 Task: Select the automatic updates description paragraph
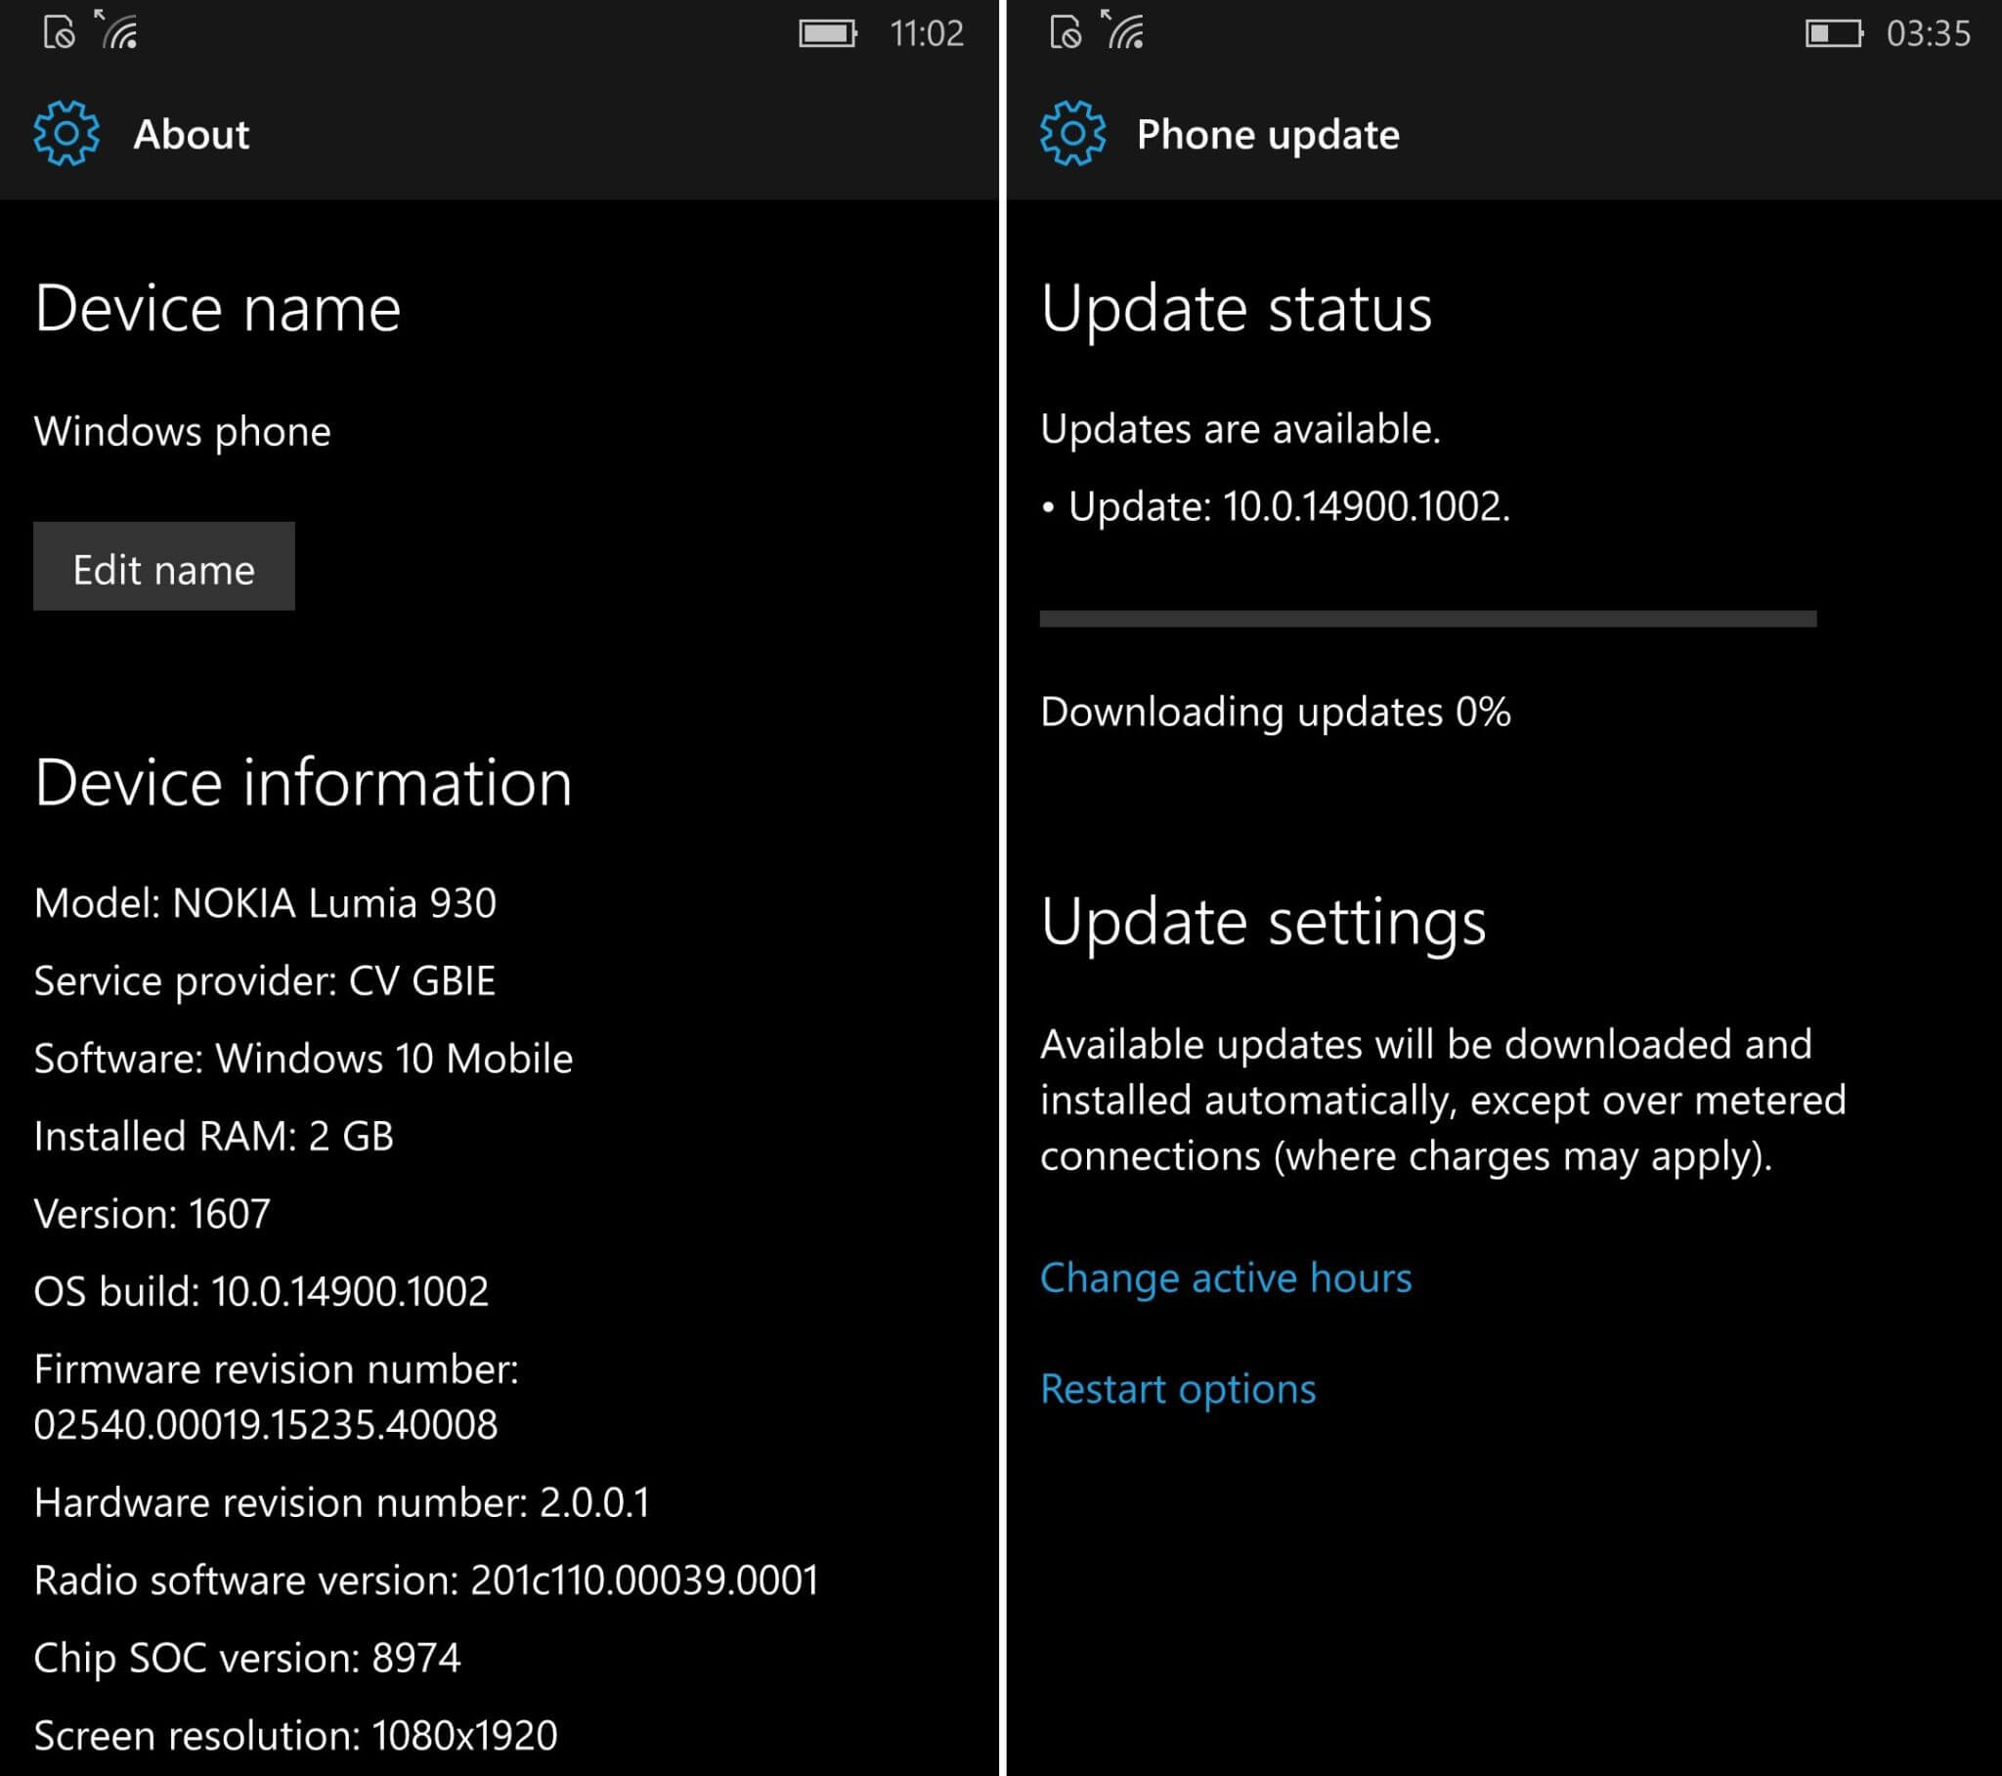click(x=1443, y=1100)
